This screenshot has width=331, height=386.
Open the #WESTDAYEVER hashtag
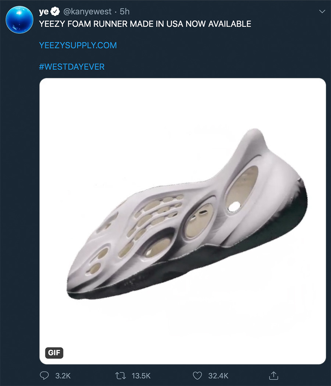click(x=72, y=66)
